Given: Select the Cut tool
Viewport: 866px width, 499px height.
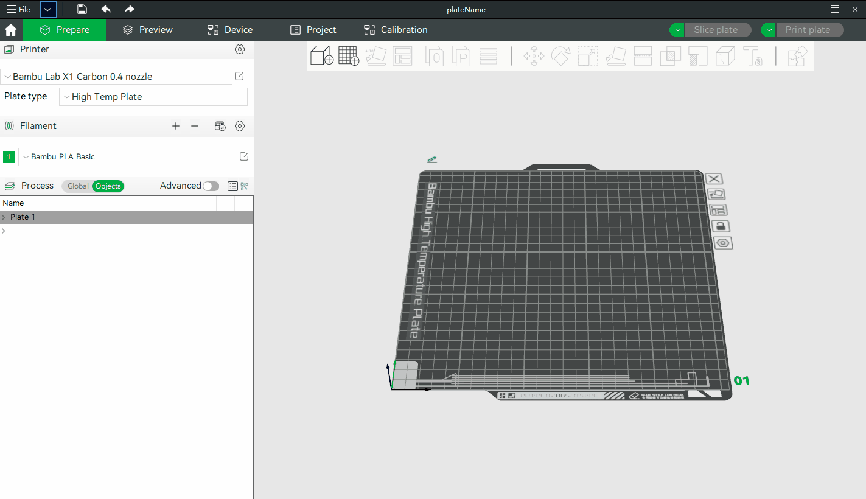Looking at the screenshot, I should [643, 56].
